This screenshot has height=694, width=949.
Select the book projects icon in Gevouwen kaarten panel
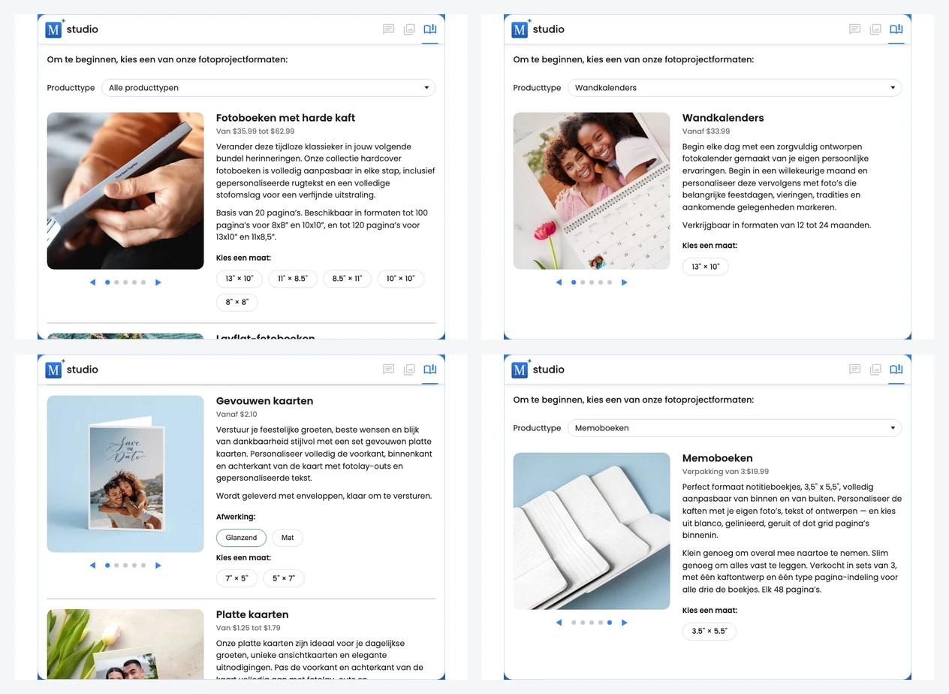430,370
